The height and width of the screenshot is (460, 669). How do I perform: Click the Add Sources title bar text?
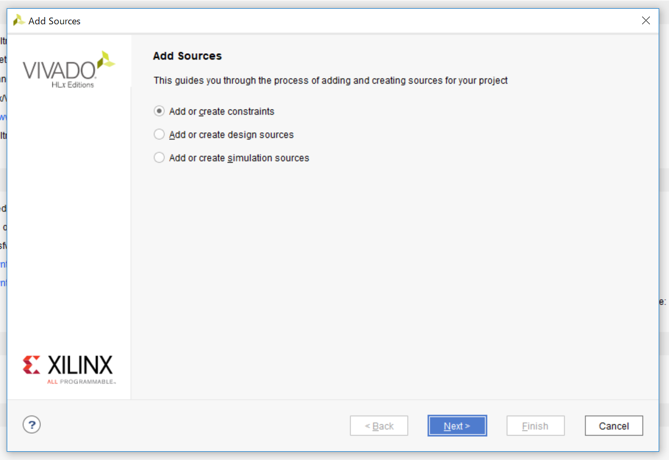tap(54, 21)
